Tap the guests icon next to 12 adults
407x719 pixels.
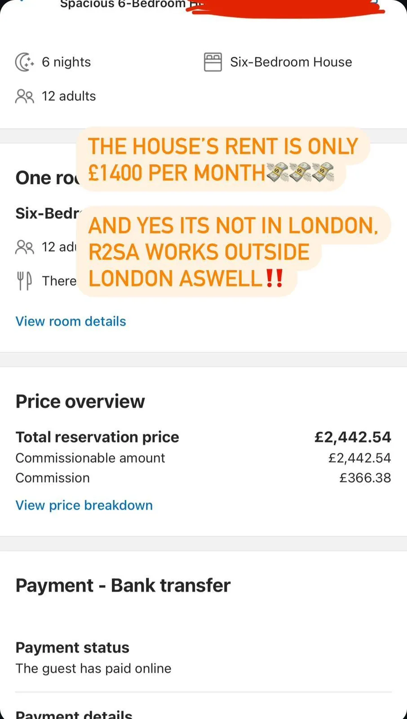pyautogui.click(x=24, y=96)
